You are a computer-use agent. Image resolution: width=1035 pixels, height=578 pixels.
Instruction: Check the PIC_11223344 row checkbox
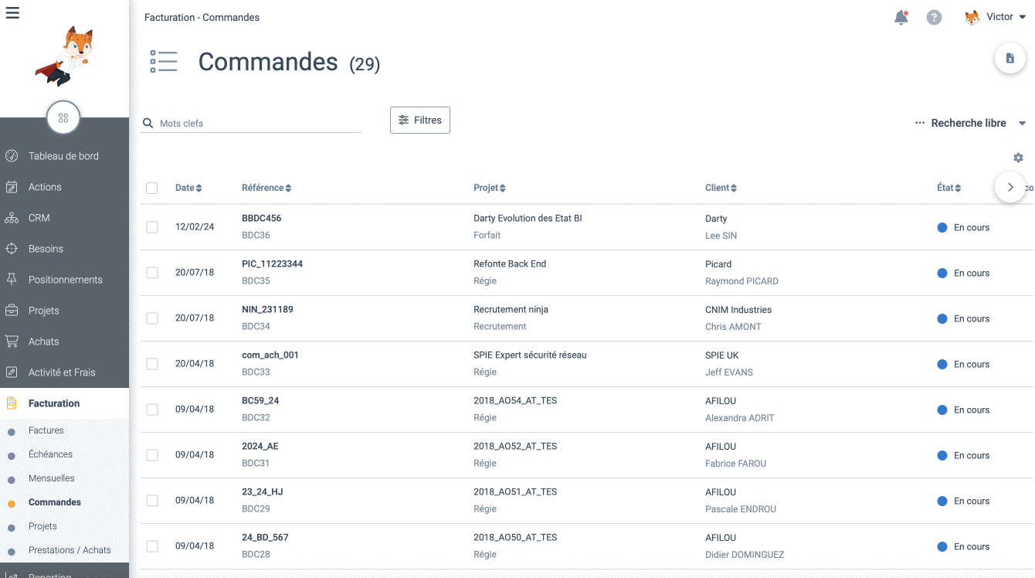(x=152, y=273)
